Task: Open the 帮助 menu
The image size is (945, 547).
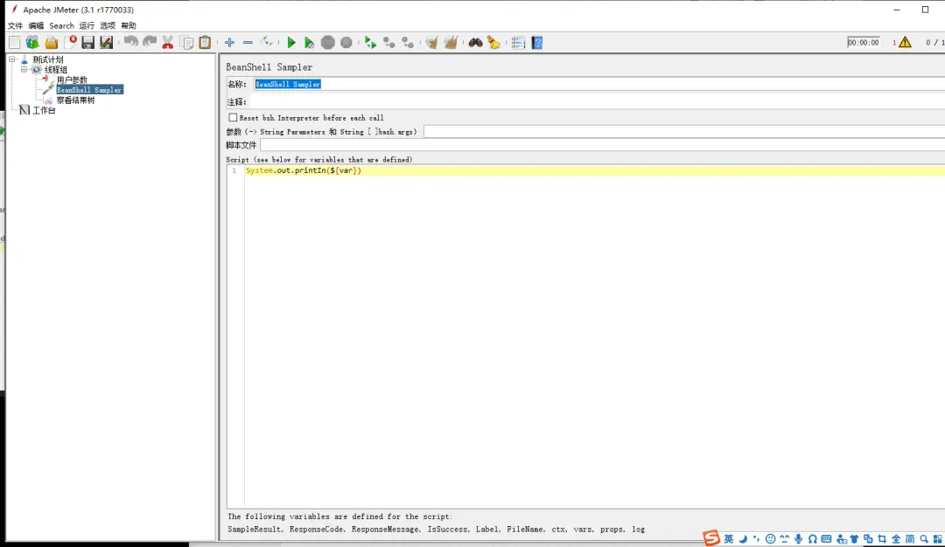Action: click(129, 25)
